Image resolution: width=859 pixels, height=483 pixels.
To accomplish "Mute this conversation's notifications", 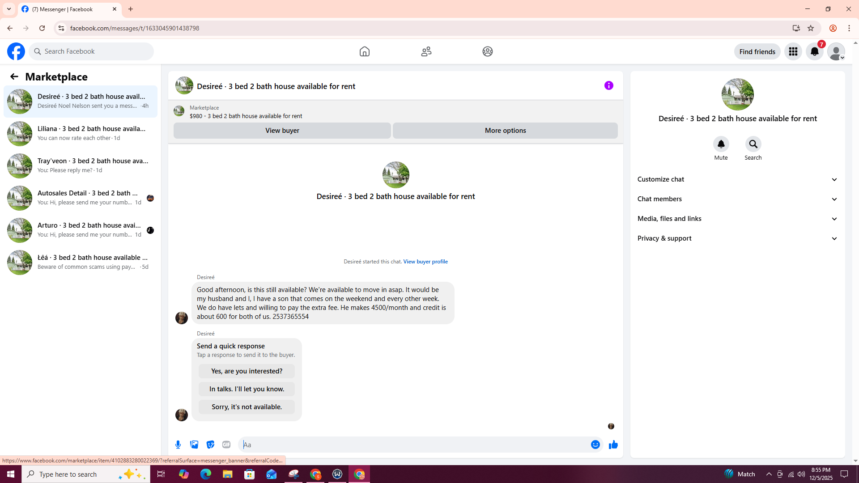I will pos(721,144).
